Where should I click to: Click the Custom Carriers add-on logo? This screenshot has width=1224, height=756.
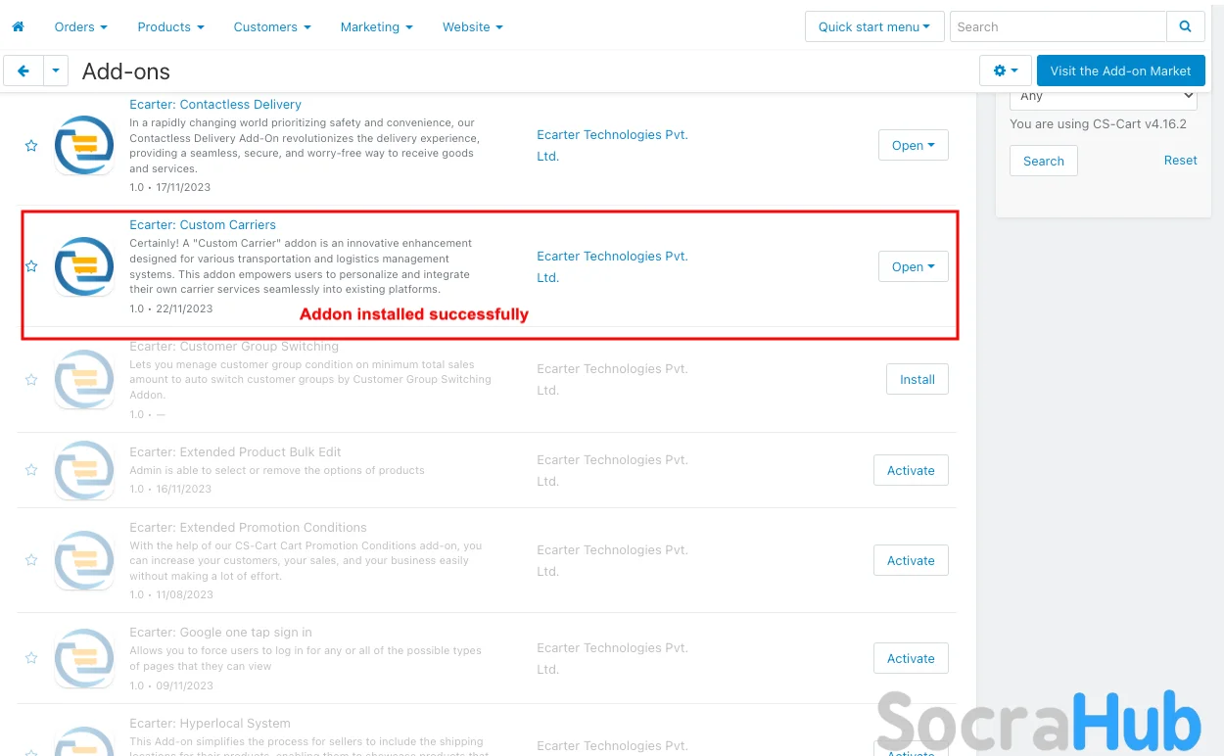[84, 266]
